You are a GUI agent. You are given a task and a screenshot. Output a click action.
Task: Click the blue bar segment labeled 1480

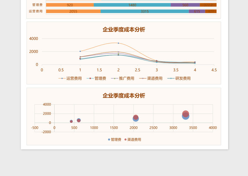[132, 5]
